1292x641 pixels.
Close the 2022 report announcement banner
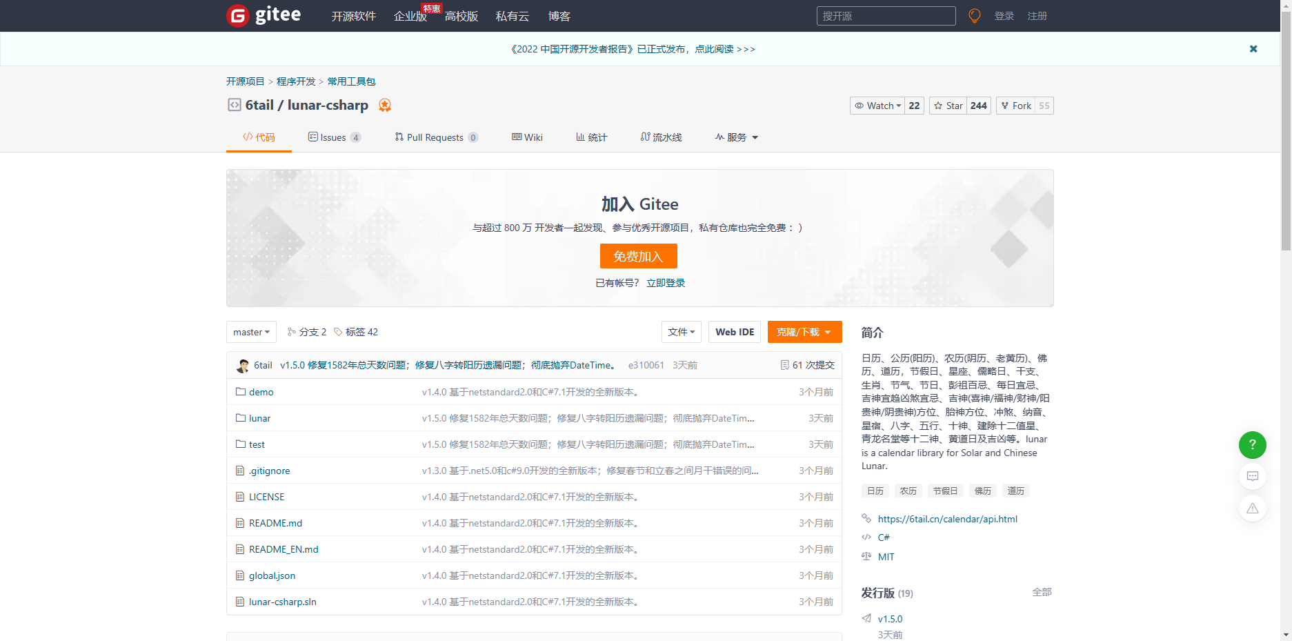1253,49
